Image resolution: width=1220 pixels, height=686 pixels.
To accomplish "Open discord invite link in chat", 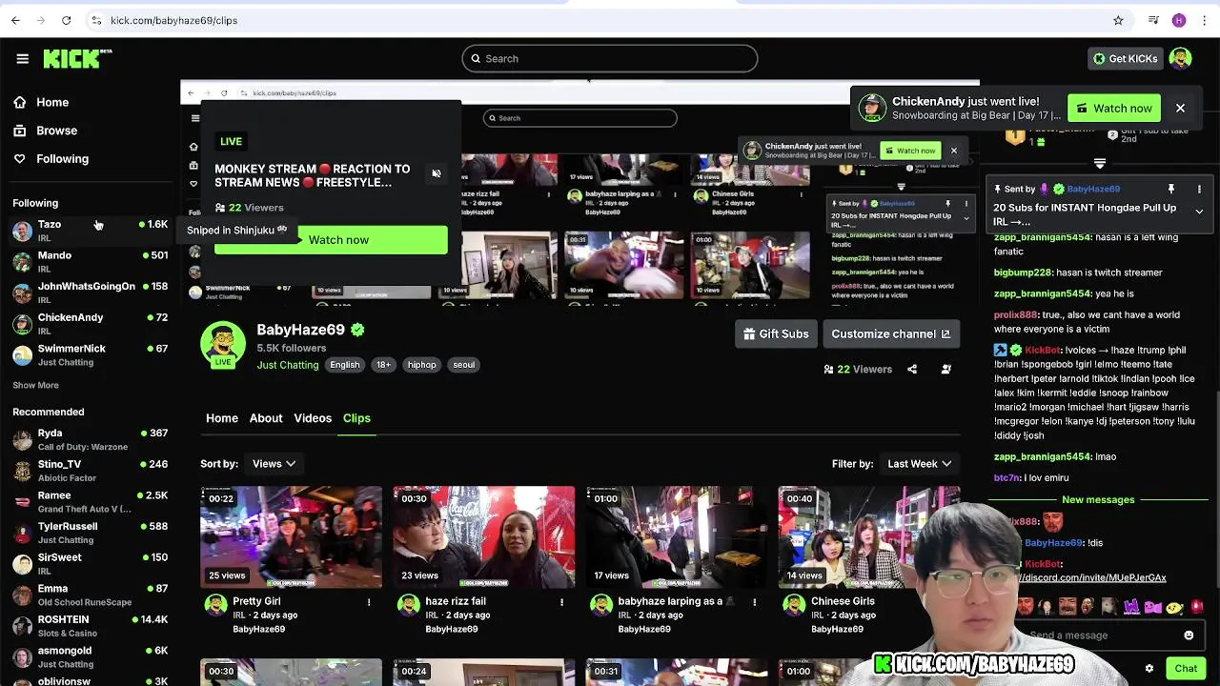I will click(x=1094, y=578).
